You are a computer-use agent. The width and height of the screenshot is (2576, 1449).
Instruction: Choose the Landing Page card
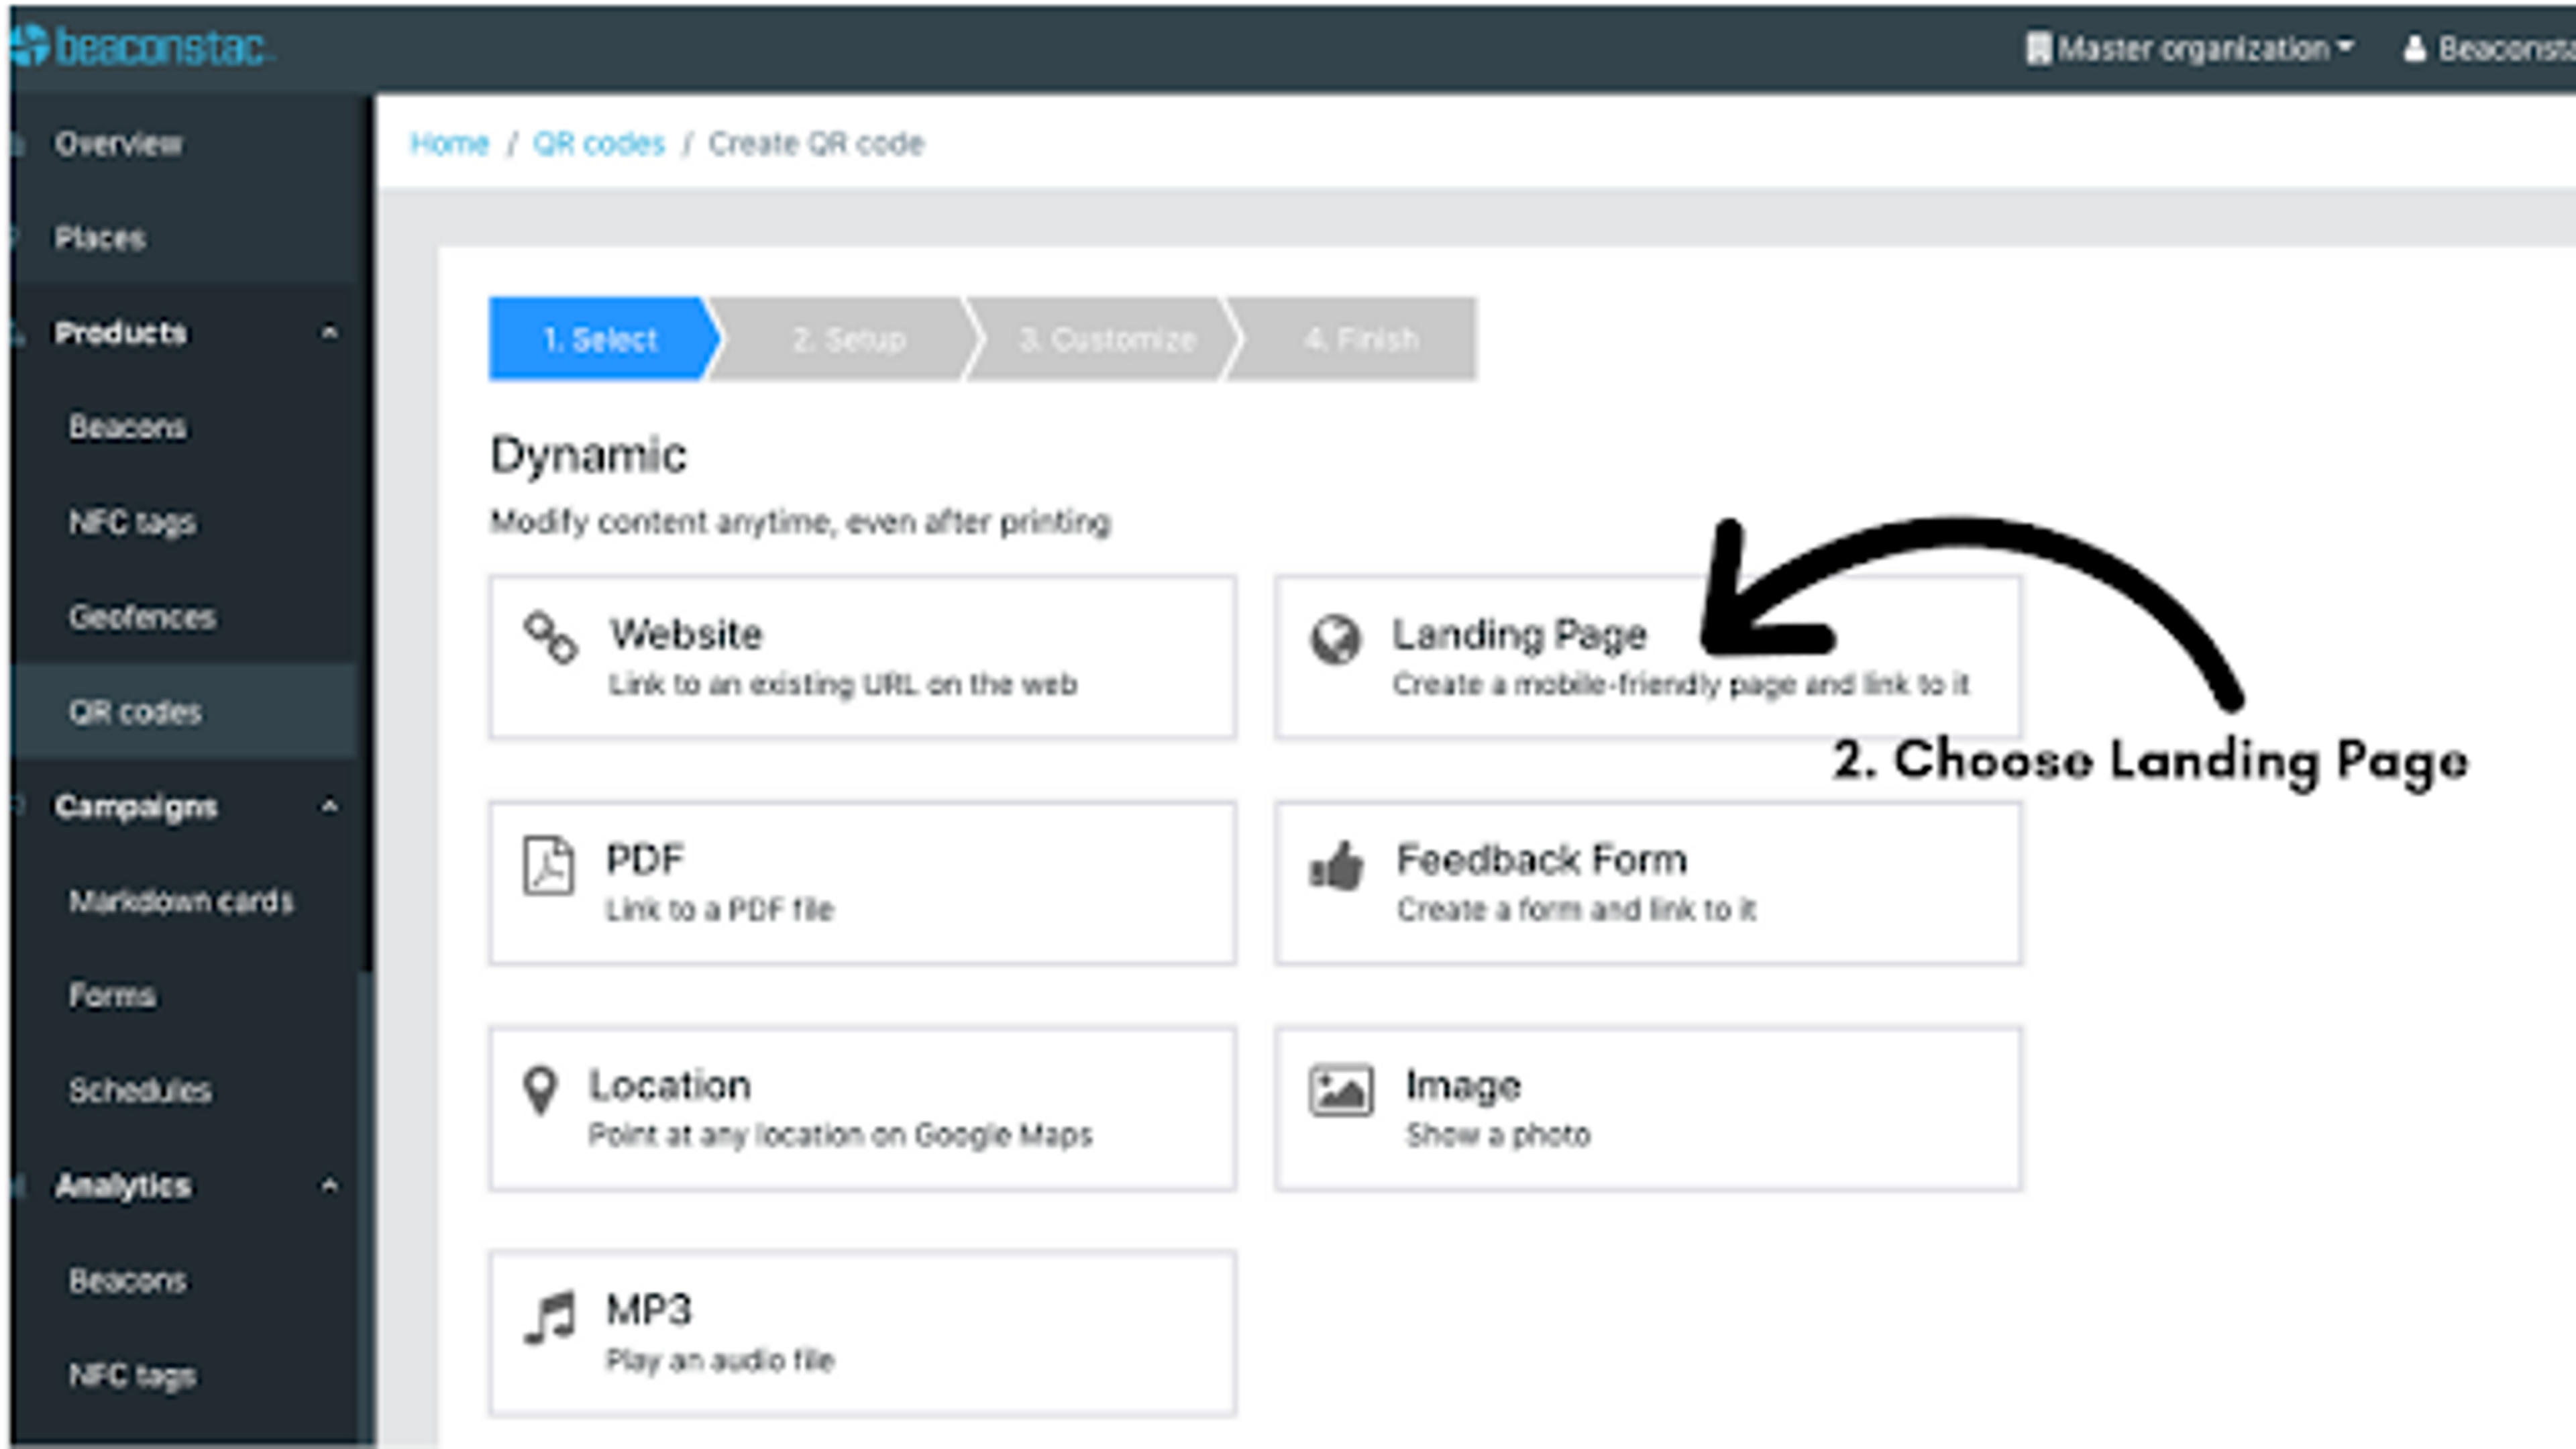click(x=1648, y=658)
